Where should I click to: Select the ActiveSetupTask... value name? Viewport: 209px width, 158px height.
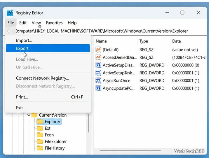pos(119,73)
